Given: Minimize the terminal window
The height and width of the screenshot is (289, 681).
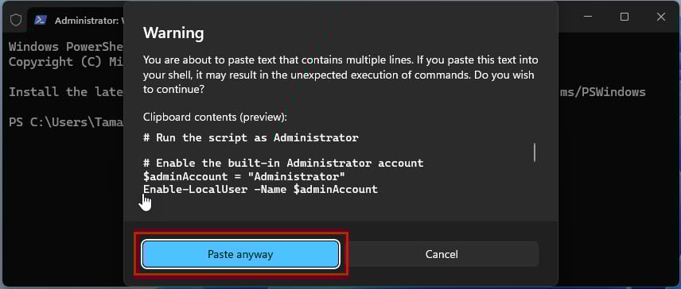Looking at the screenshot, I should coord(588,17).
